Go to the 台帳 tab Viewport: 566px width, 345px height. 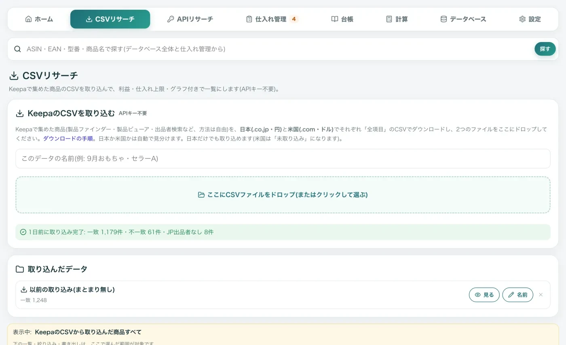[342, 19]
